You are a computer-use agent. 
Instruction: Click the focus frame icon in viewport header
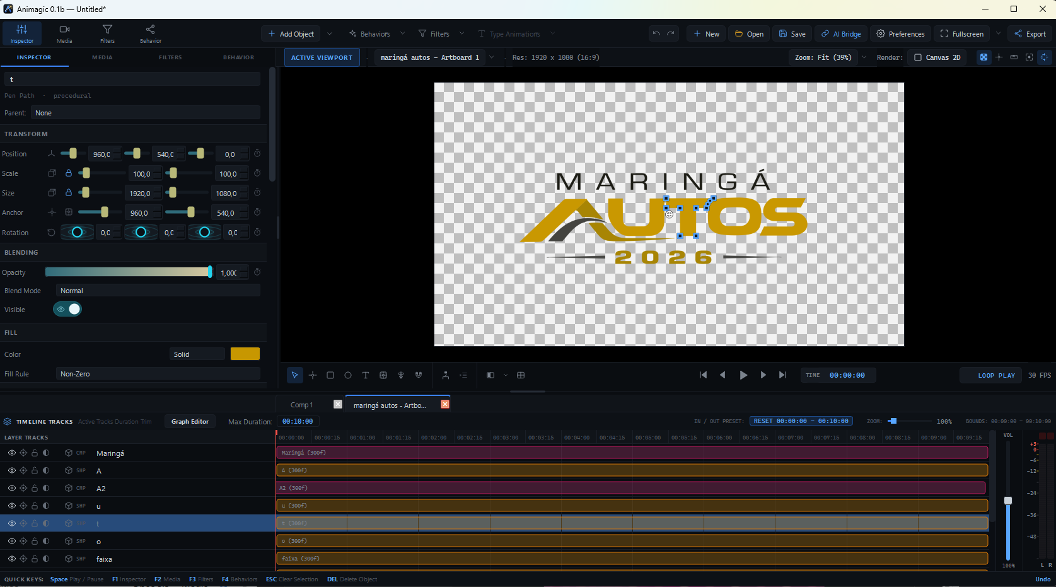1029,57
